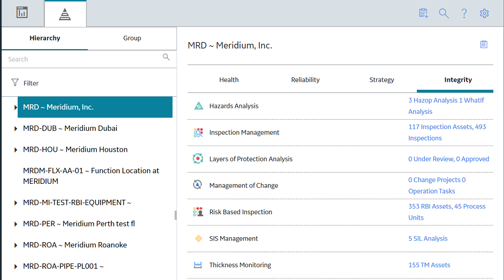504x280 pixels.
Task: Click the Layers of Protection Analysis icon
Action: pyautogui.click(x=198, y=159)
